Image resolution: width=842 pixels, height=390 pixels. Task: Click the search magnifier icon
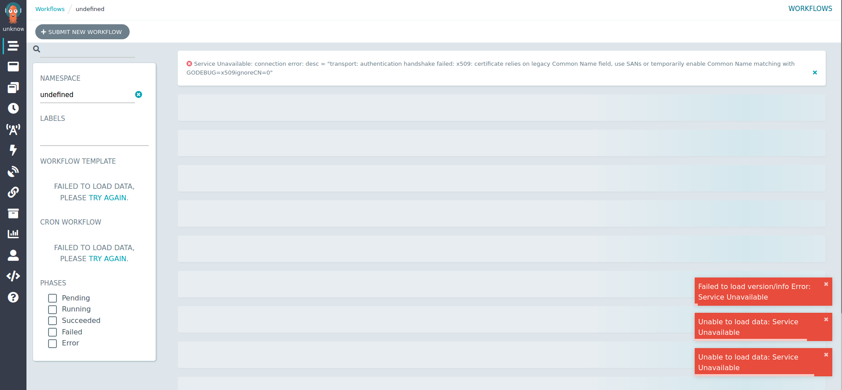point(37,49)
